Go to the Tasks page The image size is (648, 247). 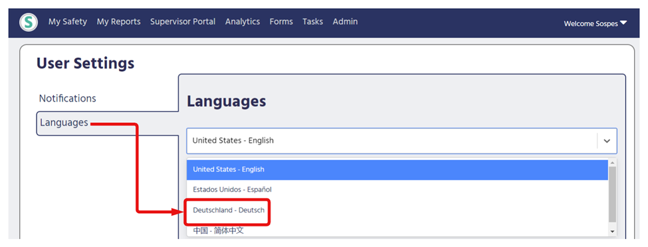click(312, 21)
